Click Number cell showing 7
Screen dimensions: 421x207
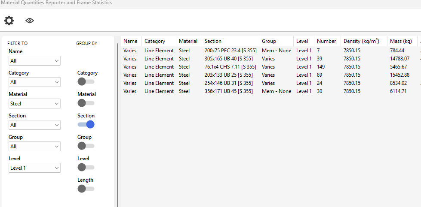pos(318,51)
